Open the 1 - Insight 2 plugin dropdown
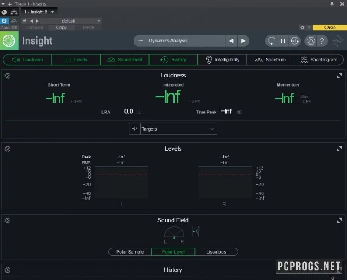This screenshot has width=347, height=280. point(39,12)
